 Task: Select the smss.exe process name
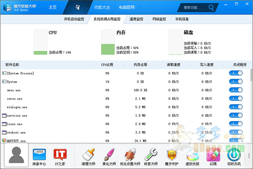pyautogui.click(x=14, y=90)
